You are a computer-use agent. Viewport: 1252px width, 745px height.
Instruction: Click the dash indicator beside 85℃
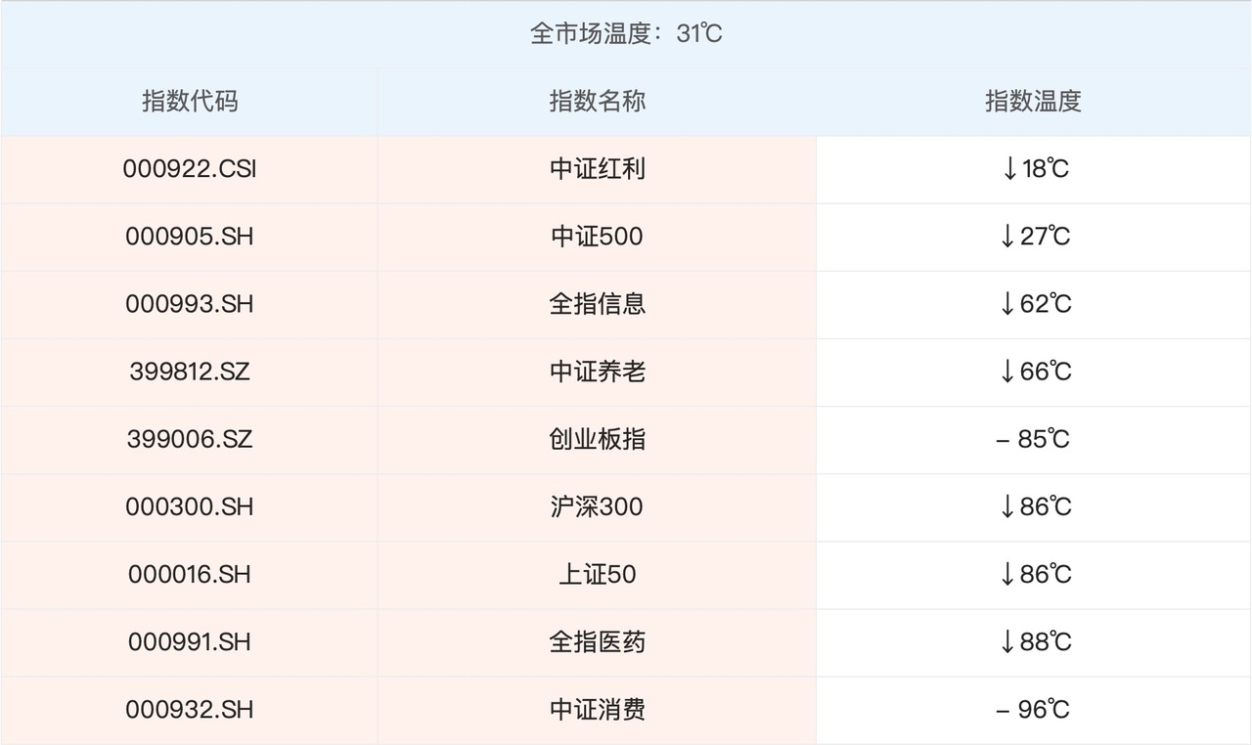point(1003,440)
